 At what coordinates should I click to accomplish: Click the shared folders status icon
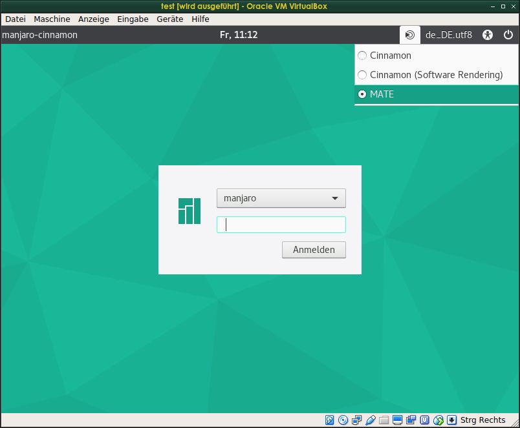pos(384,420)
